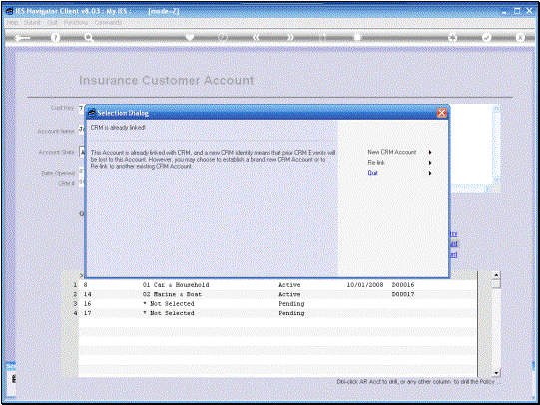Viewport: 540px width, 405px height.
Task: Click the checkmark submit icon in toolbar
Action: pos(486,38)
